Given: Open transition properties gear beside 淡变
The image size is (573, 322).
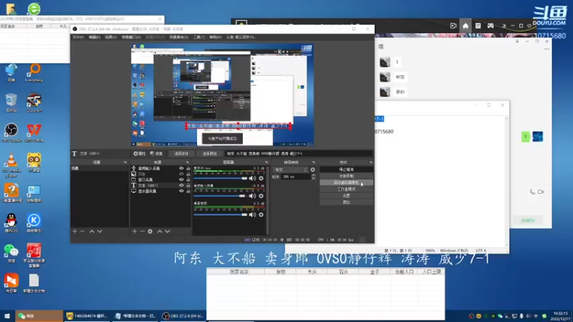Looking at the screenshot, I should coord(313,170).
